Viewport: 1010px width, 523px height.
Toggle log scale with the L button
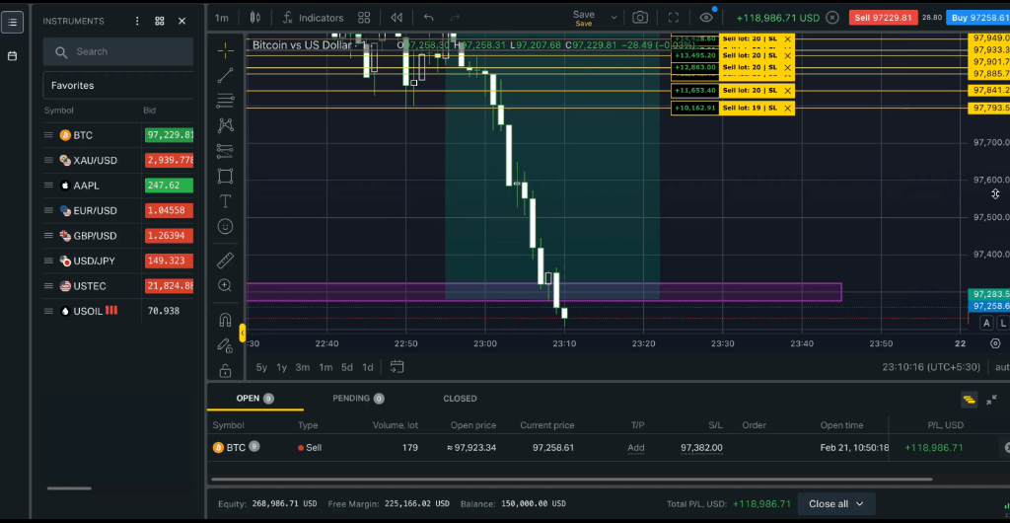pos(1003,324)
